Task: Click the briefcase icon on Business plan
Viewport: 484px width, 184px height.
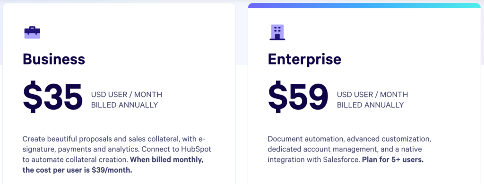Action: tap(32, 32)
